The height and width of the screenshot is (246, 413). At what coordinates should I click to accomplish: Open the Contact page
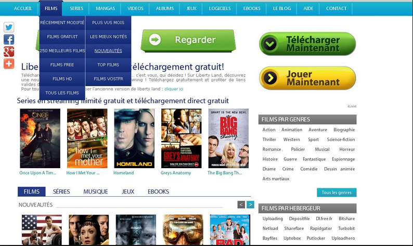click(337, 8)
